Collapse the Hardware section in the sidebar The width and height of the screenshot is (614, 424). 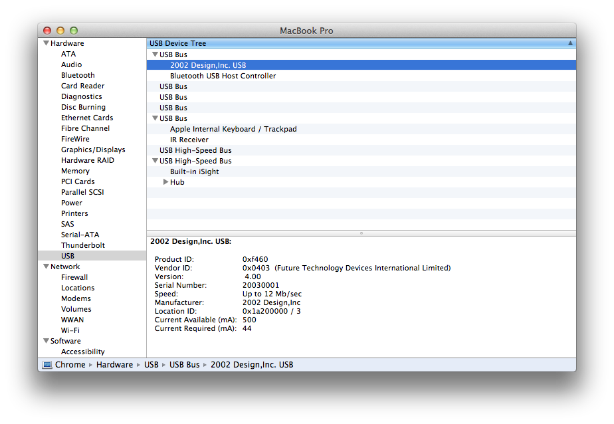click(46, 43)
